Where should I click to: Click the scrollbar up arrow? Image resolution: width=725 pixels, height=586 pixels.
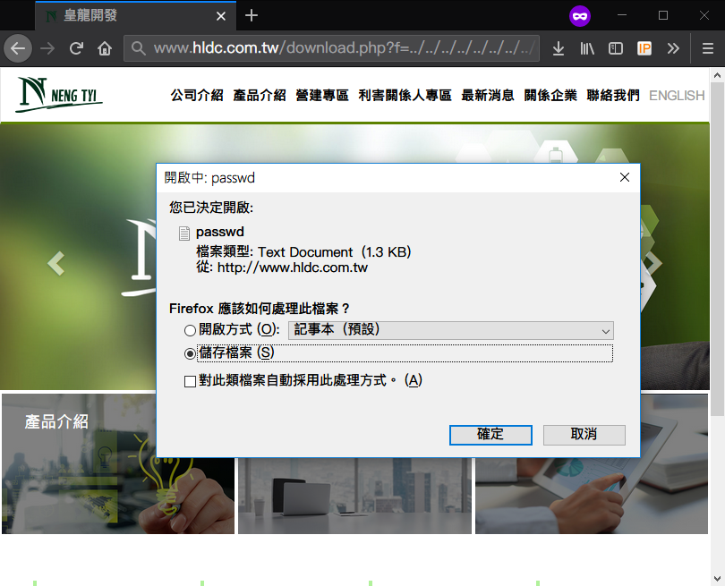tap(717, 75)
